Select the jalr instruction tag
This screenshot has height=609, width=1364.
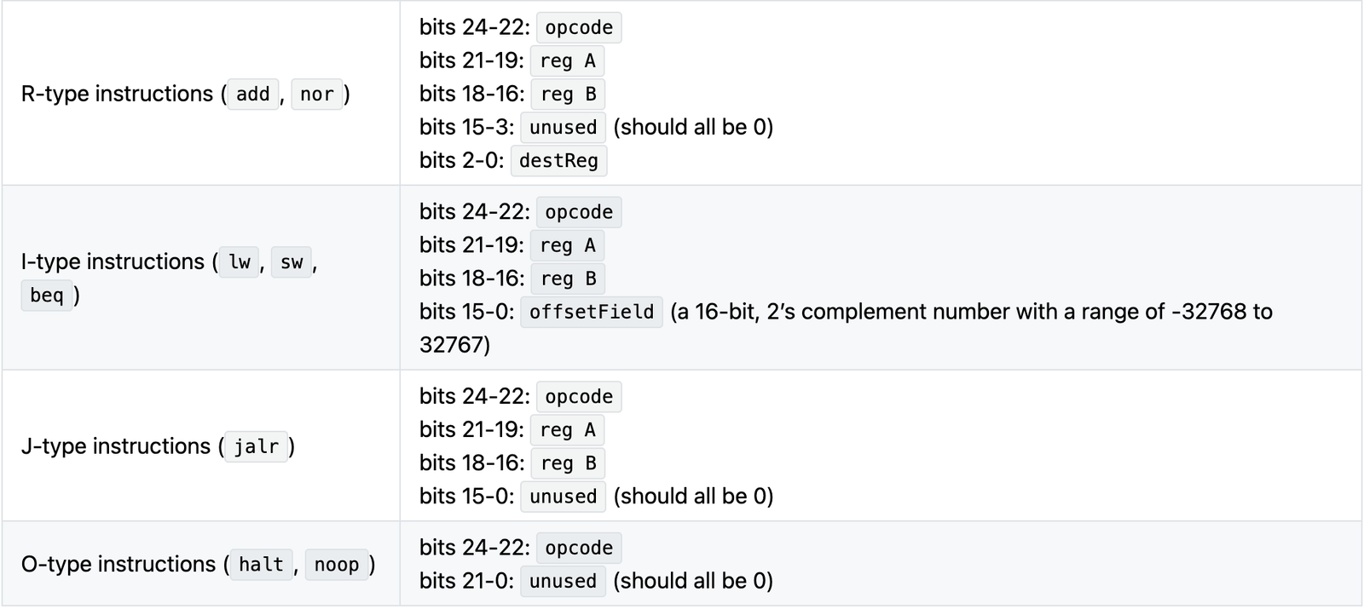coord(257,446)
